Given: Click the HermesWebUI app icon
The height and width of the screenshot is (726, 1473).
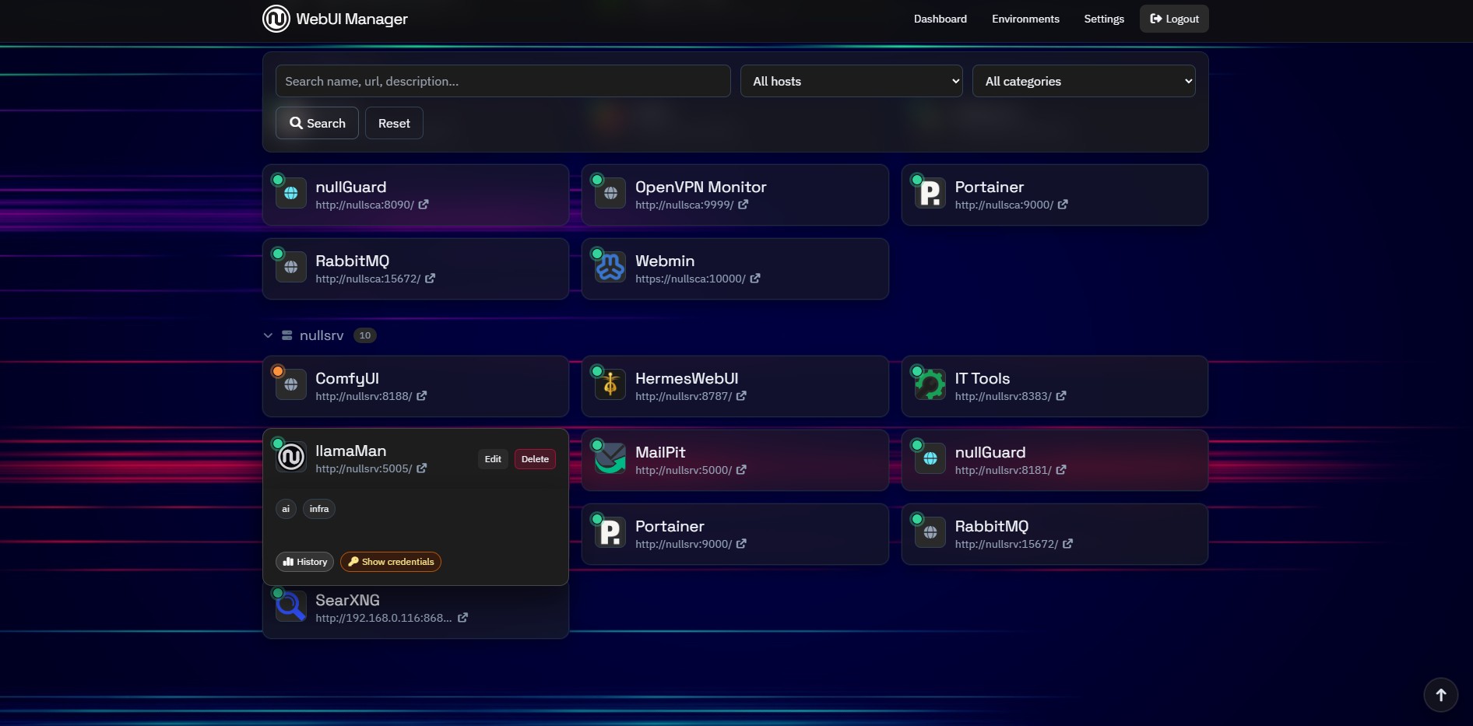Looking at the screenshot, I should click(610, 384).
